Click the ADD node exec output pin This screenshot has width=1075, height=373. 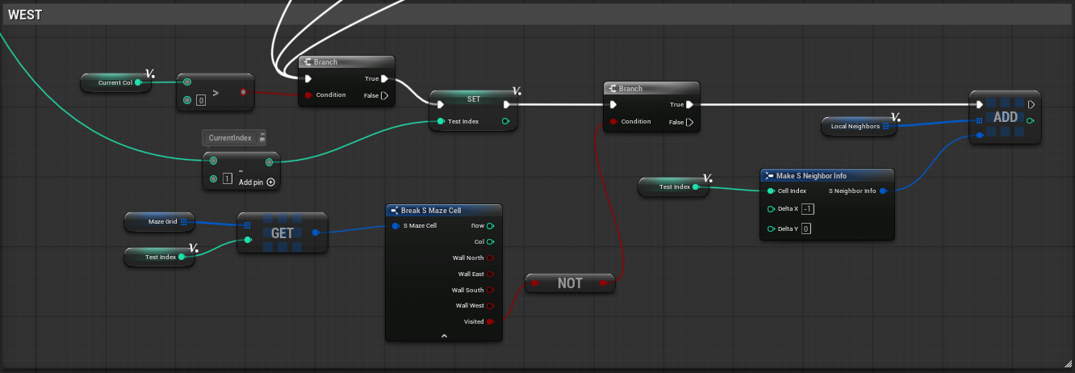click(x=1031, y=104)
